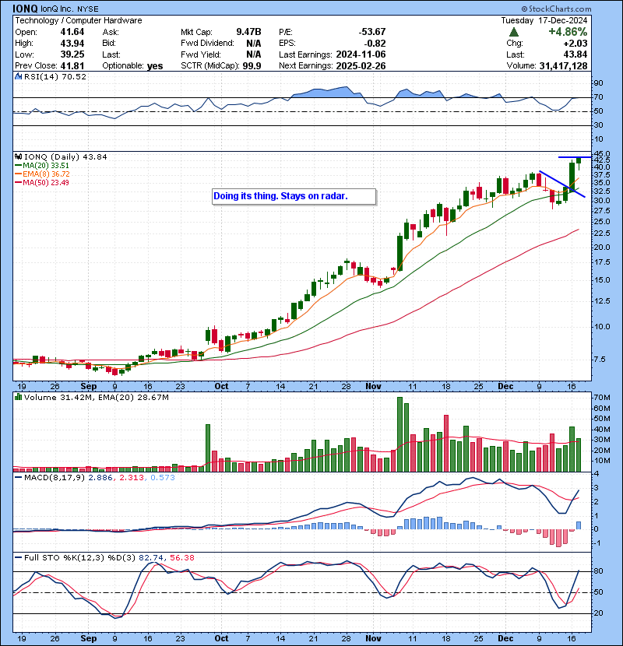
Task: Click the Fwd Yield N/A value
Action: [x=254, y=54]
